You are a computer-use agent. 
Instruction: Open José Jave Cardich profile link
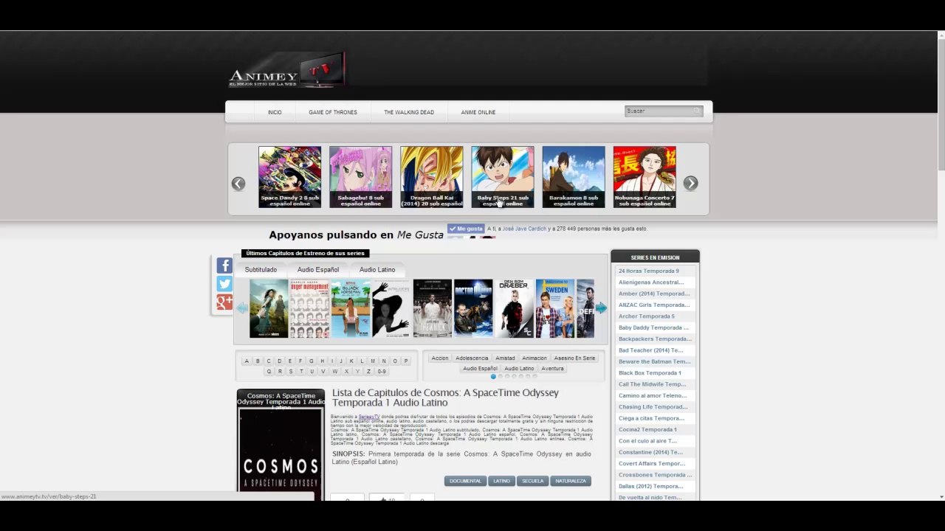(x=524, y=229)
